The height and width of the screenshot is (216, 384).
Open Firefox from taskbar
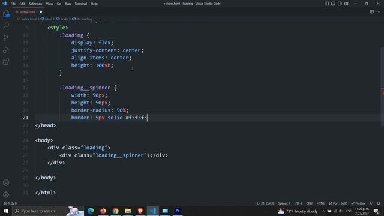(x=103, y=211)
